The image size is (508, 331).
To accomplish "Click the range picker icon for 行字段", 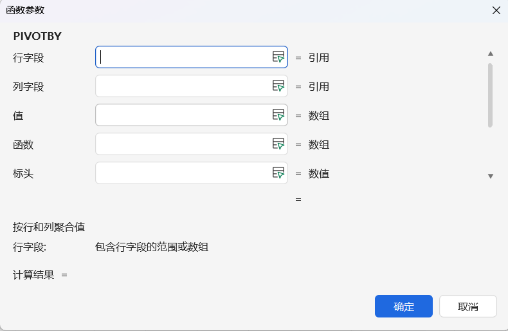I will coord(278,57).
